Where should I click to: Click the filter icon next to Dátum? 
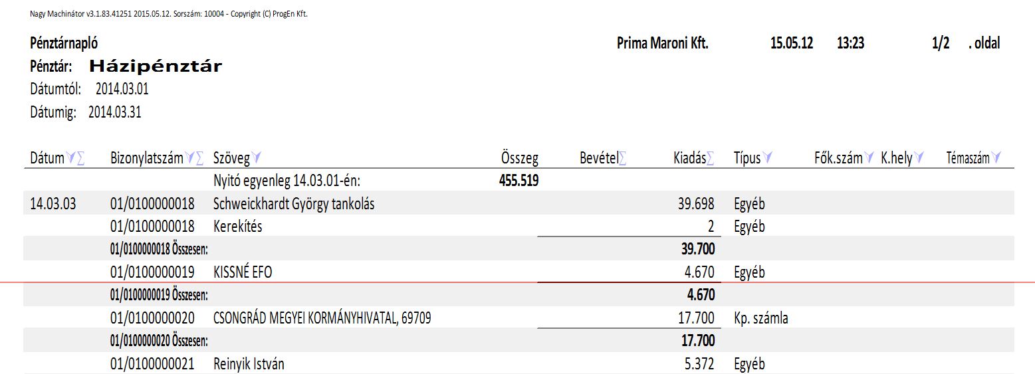(70, 158)
